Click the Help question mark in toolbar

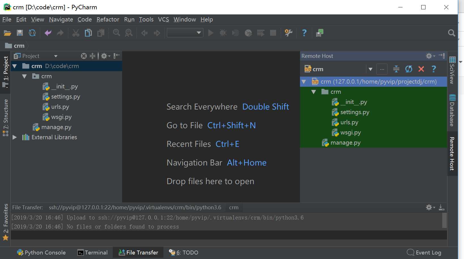[304, 33]
